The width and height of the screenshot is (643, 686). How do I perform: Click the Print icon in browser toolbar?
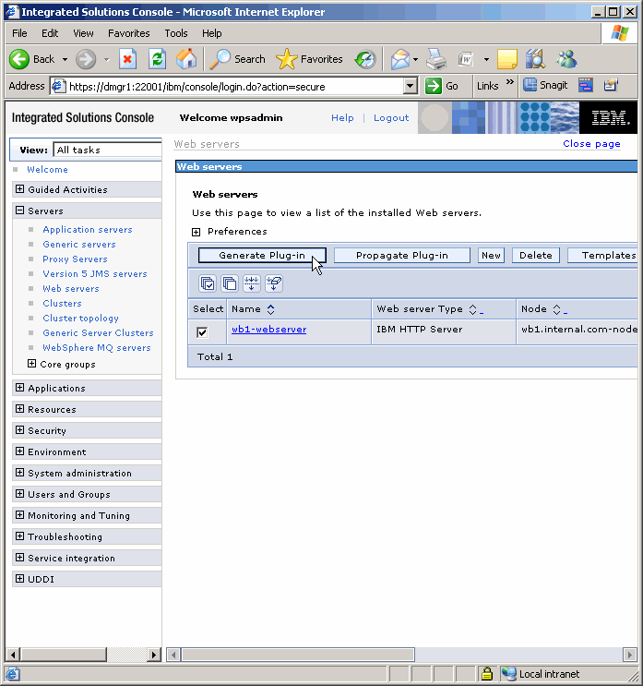click(435, 59)
